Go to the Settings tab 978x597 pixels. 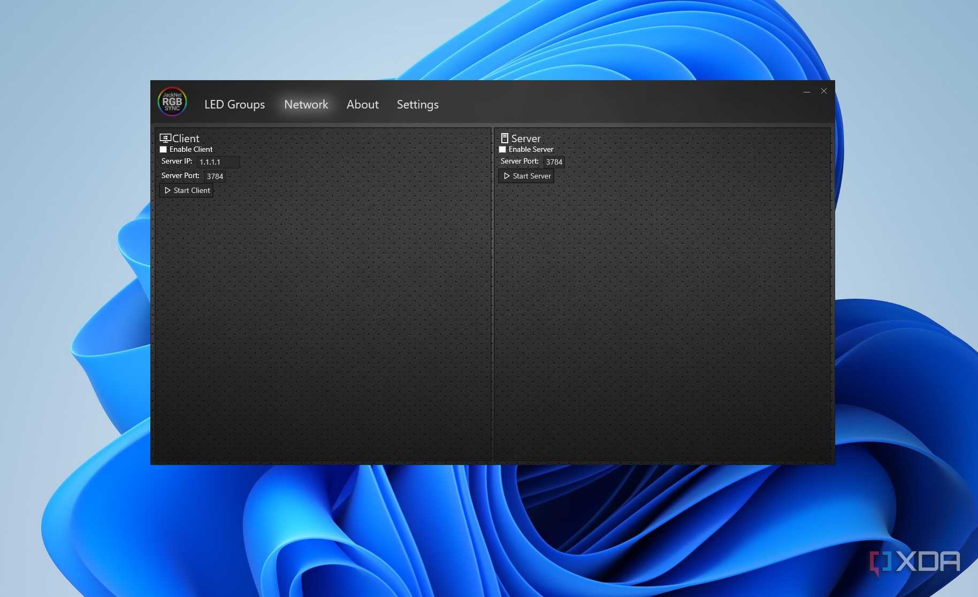click(418, 105)
